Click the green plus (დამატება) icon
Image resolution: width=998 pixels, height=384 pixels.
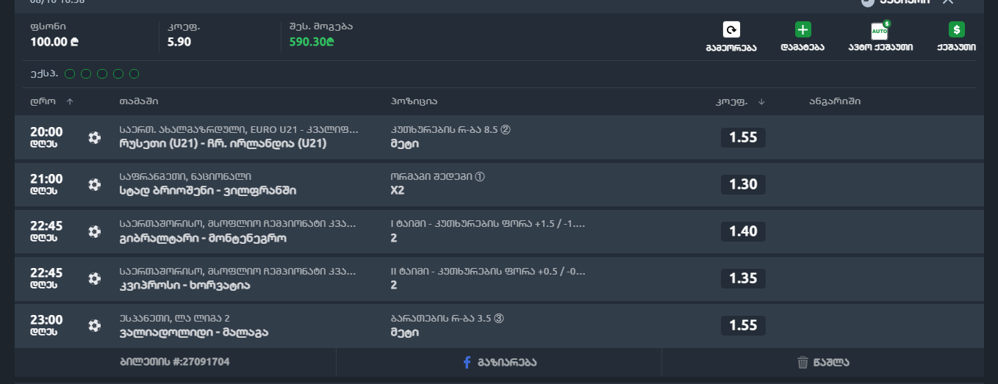[803, 30]
